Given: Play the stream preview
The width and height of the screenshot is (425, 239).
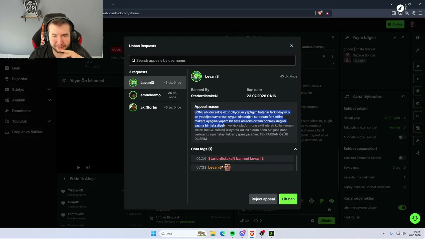Looking at the screenshot, I should click(x=78, y=168).
